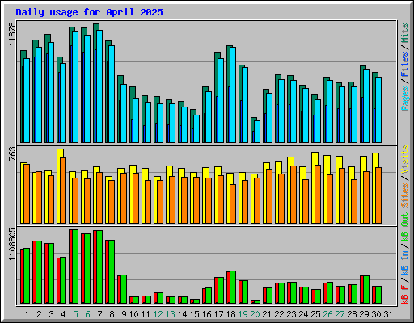414x323 pixels.
Task: Click the green kB Out bar for day 29
Action: coord(366,290)
